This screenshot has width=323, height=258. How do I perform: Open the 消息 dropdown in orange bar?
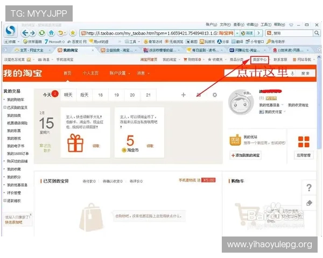tap(143, 73)
